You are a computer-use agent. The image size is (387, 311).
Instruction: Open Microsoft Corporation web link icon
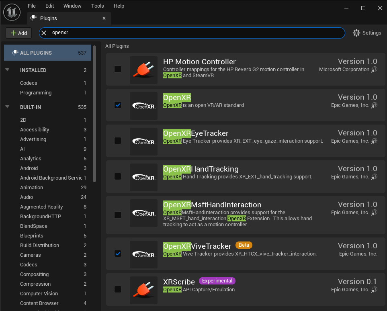pos(375,70)
